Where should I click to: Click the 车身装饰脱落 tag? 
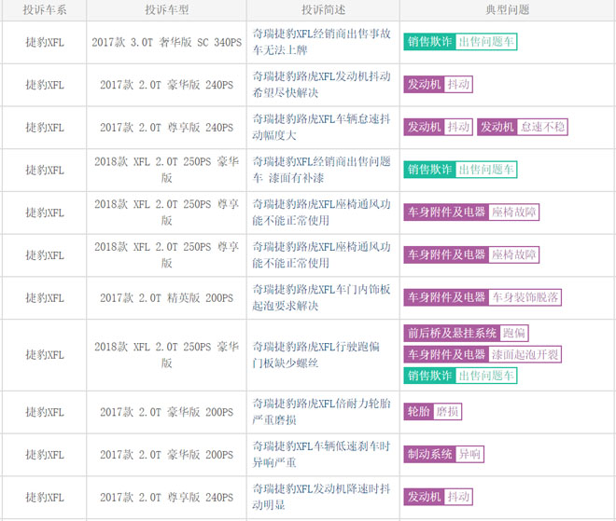point(525,297)
